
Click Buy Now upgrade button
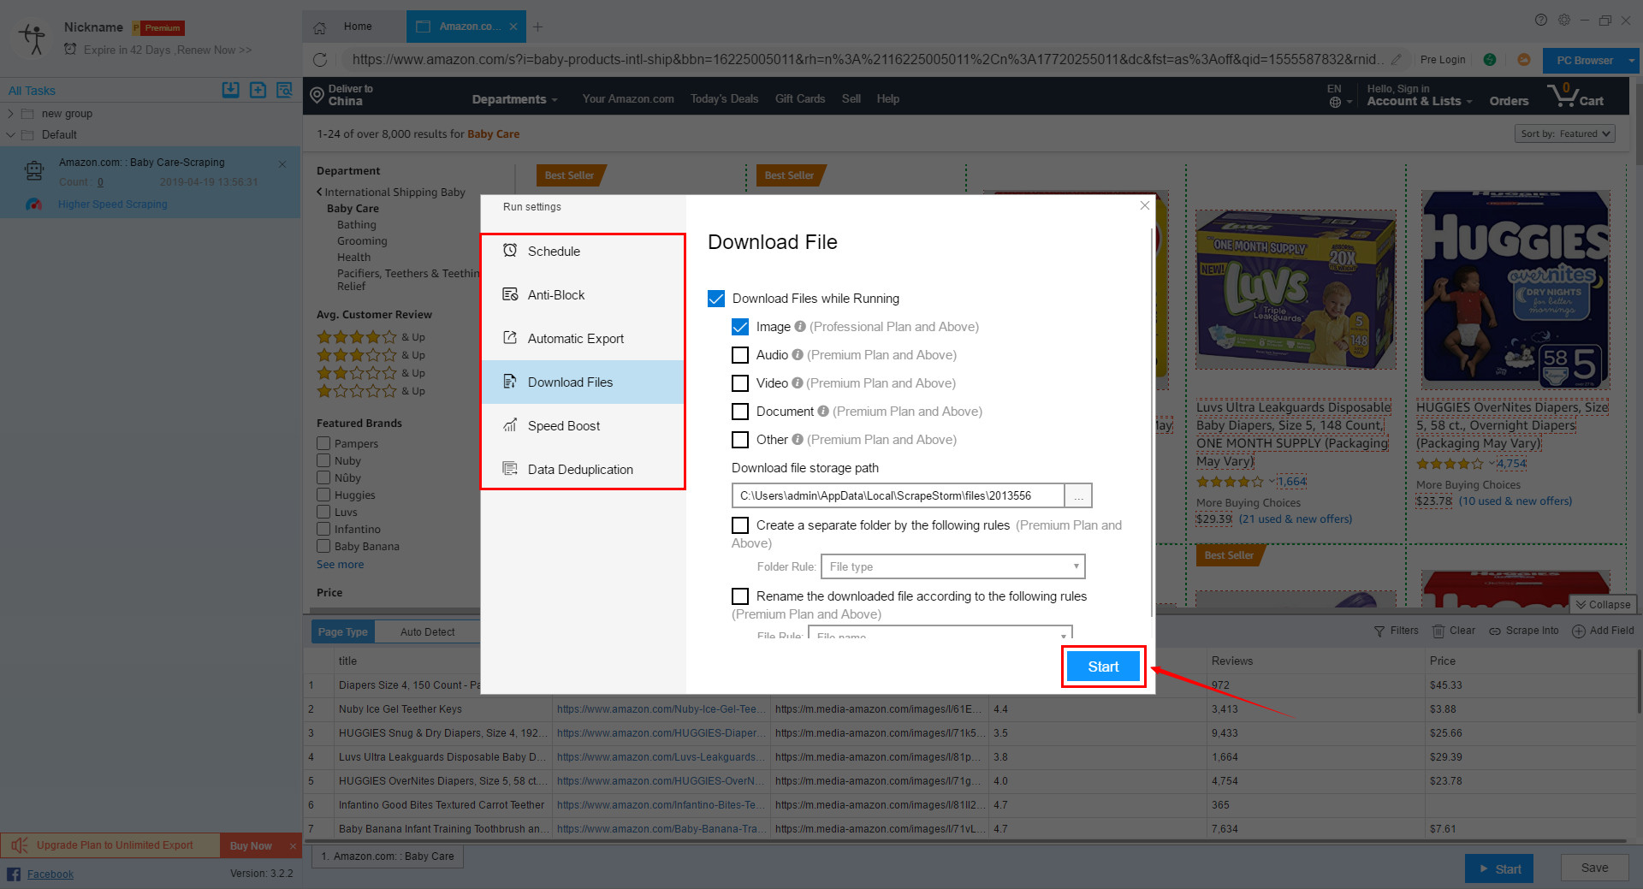coord(251,845)
